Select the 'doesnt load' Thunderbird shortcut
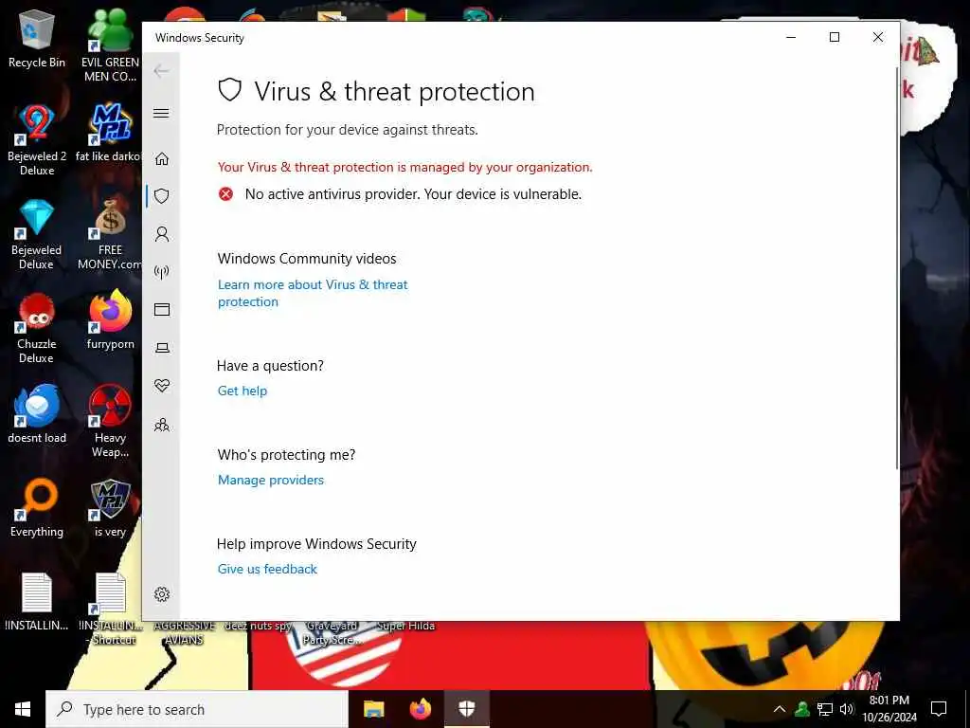 pyautogui.click(x=37, y=413)
